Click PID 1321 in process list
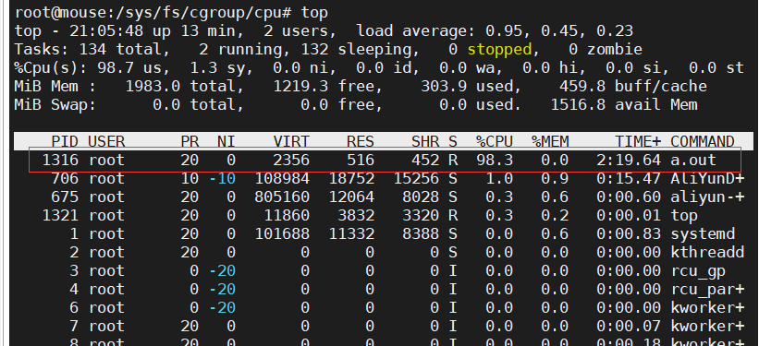 coord(60,216)
